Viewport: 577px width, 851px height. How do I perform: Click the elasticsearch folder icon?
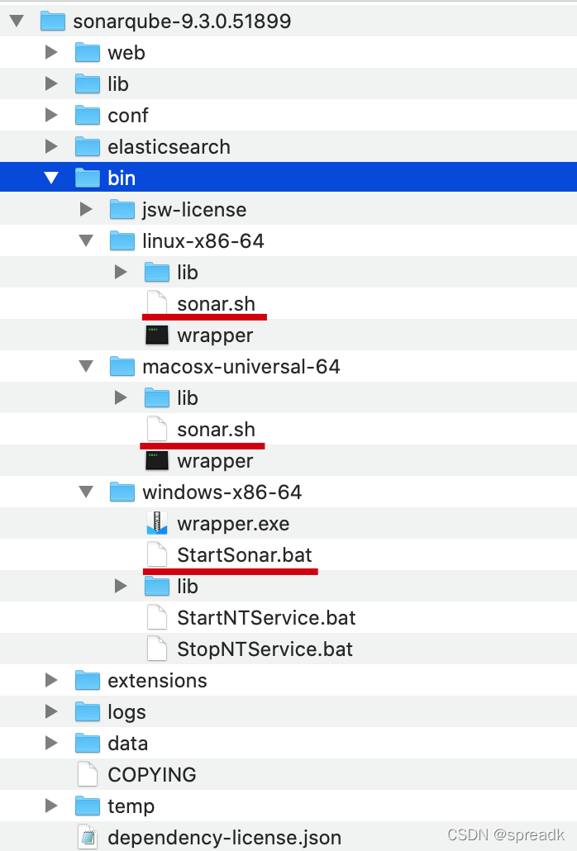coord(88,146)
